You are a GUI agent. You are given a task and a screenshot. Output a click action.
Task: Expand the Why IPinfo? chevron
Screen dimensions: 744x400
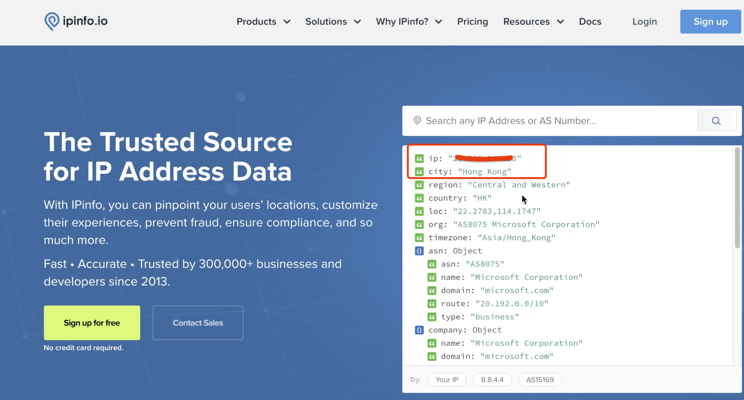439,22
